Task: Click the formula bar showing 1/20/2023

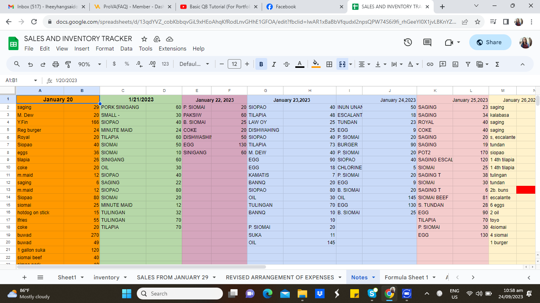Action: (x=296, y=80)
